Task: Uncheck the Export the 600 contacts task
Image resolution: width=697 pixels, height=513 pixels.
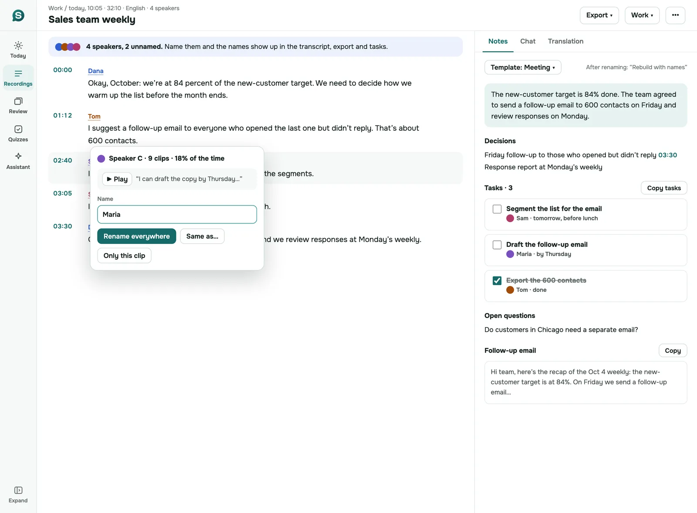Action: (x=497, y=280)
